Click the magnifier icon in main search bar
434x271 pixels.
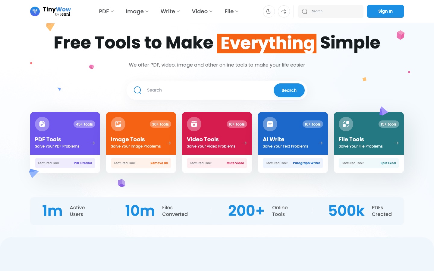click(x=137, y=90)
